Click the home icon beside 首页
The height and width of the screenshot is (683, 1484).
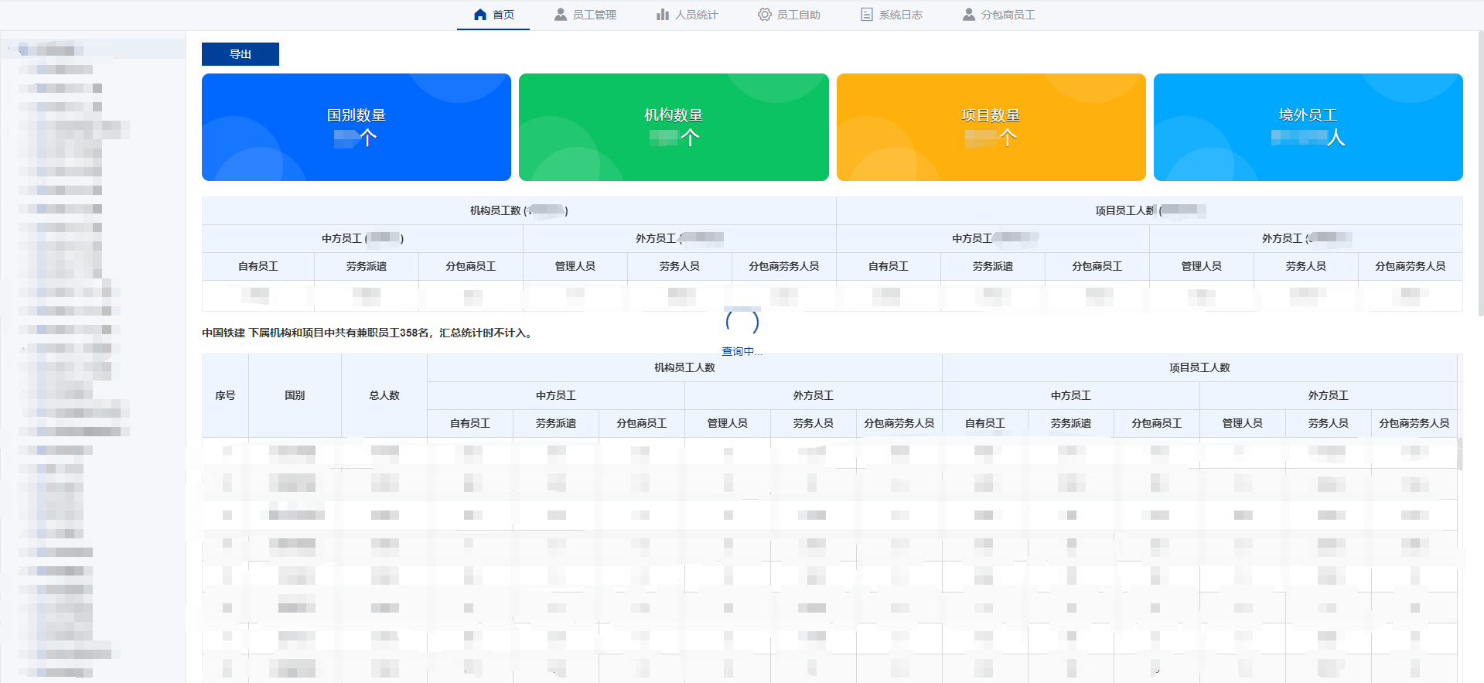[480, 15]
